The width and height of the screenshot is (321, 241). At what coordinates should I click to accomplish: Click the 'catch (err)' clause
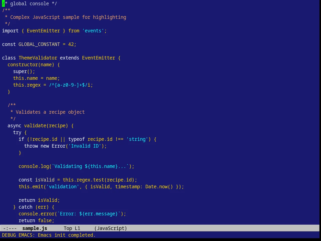pyautogui.click(x=34, y=207)
